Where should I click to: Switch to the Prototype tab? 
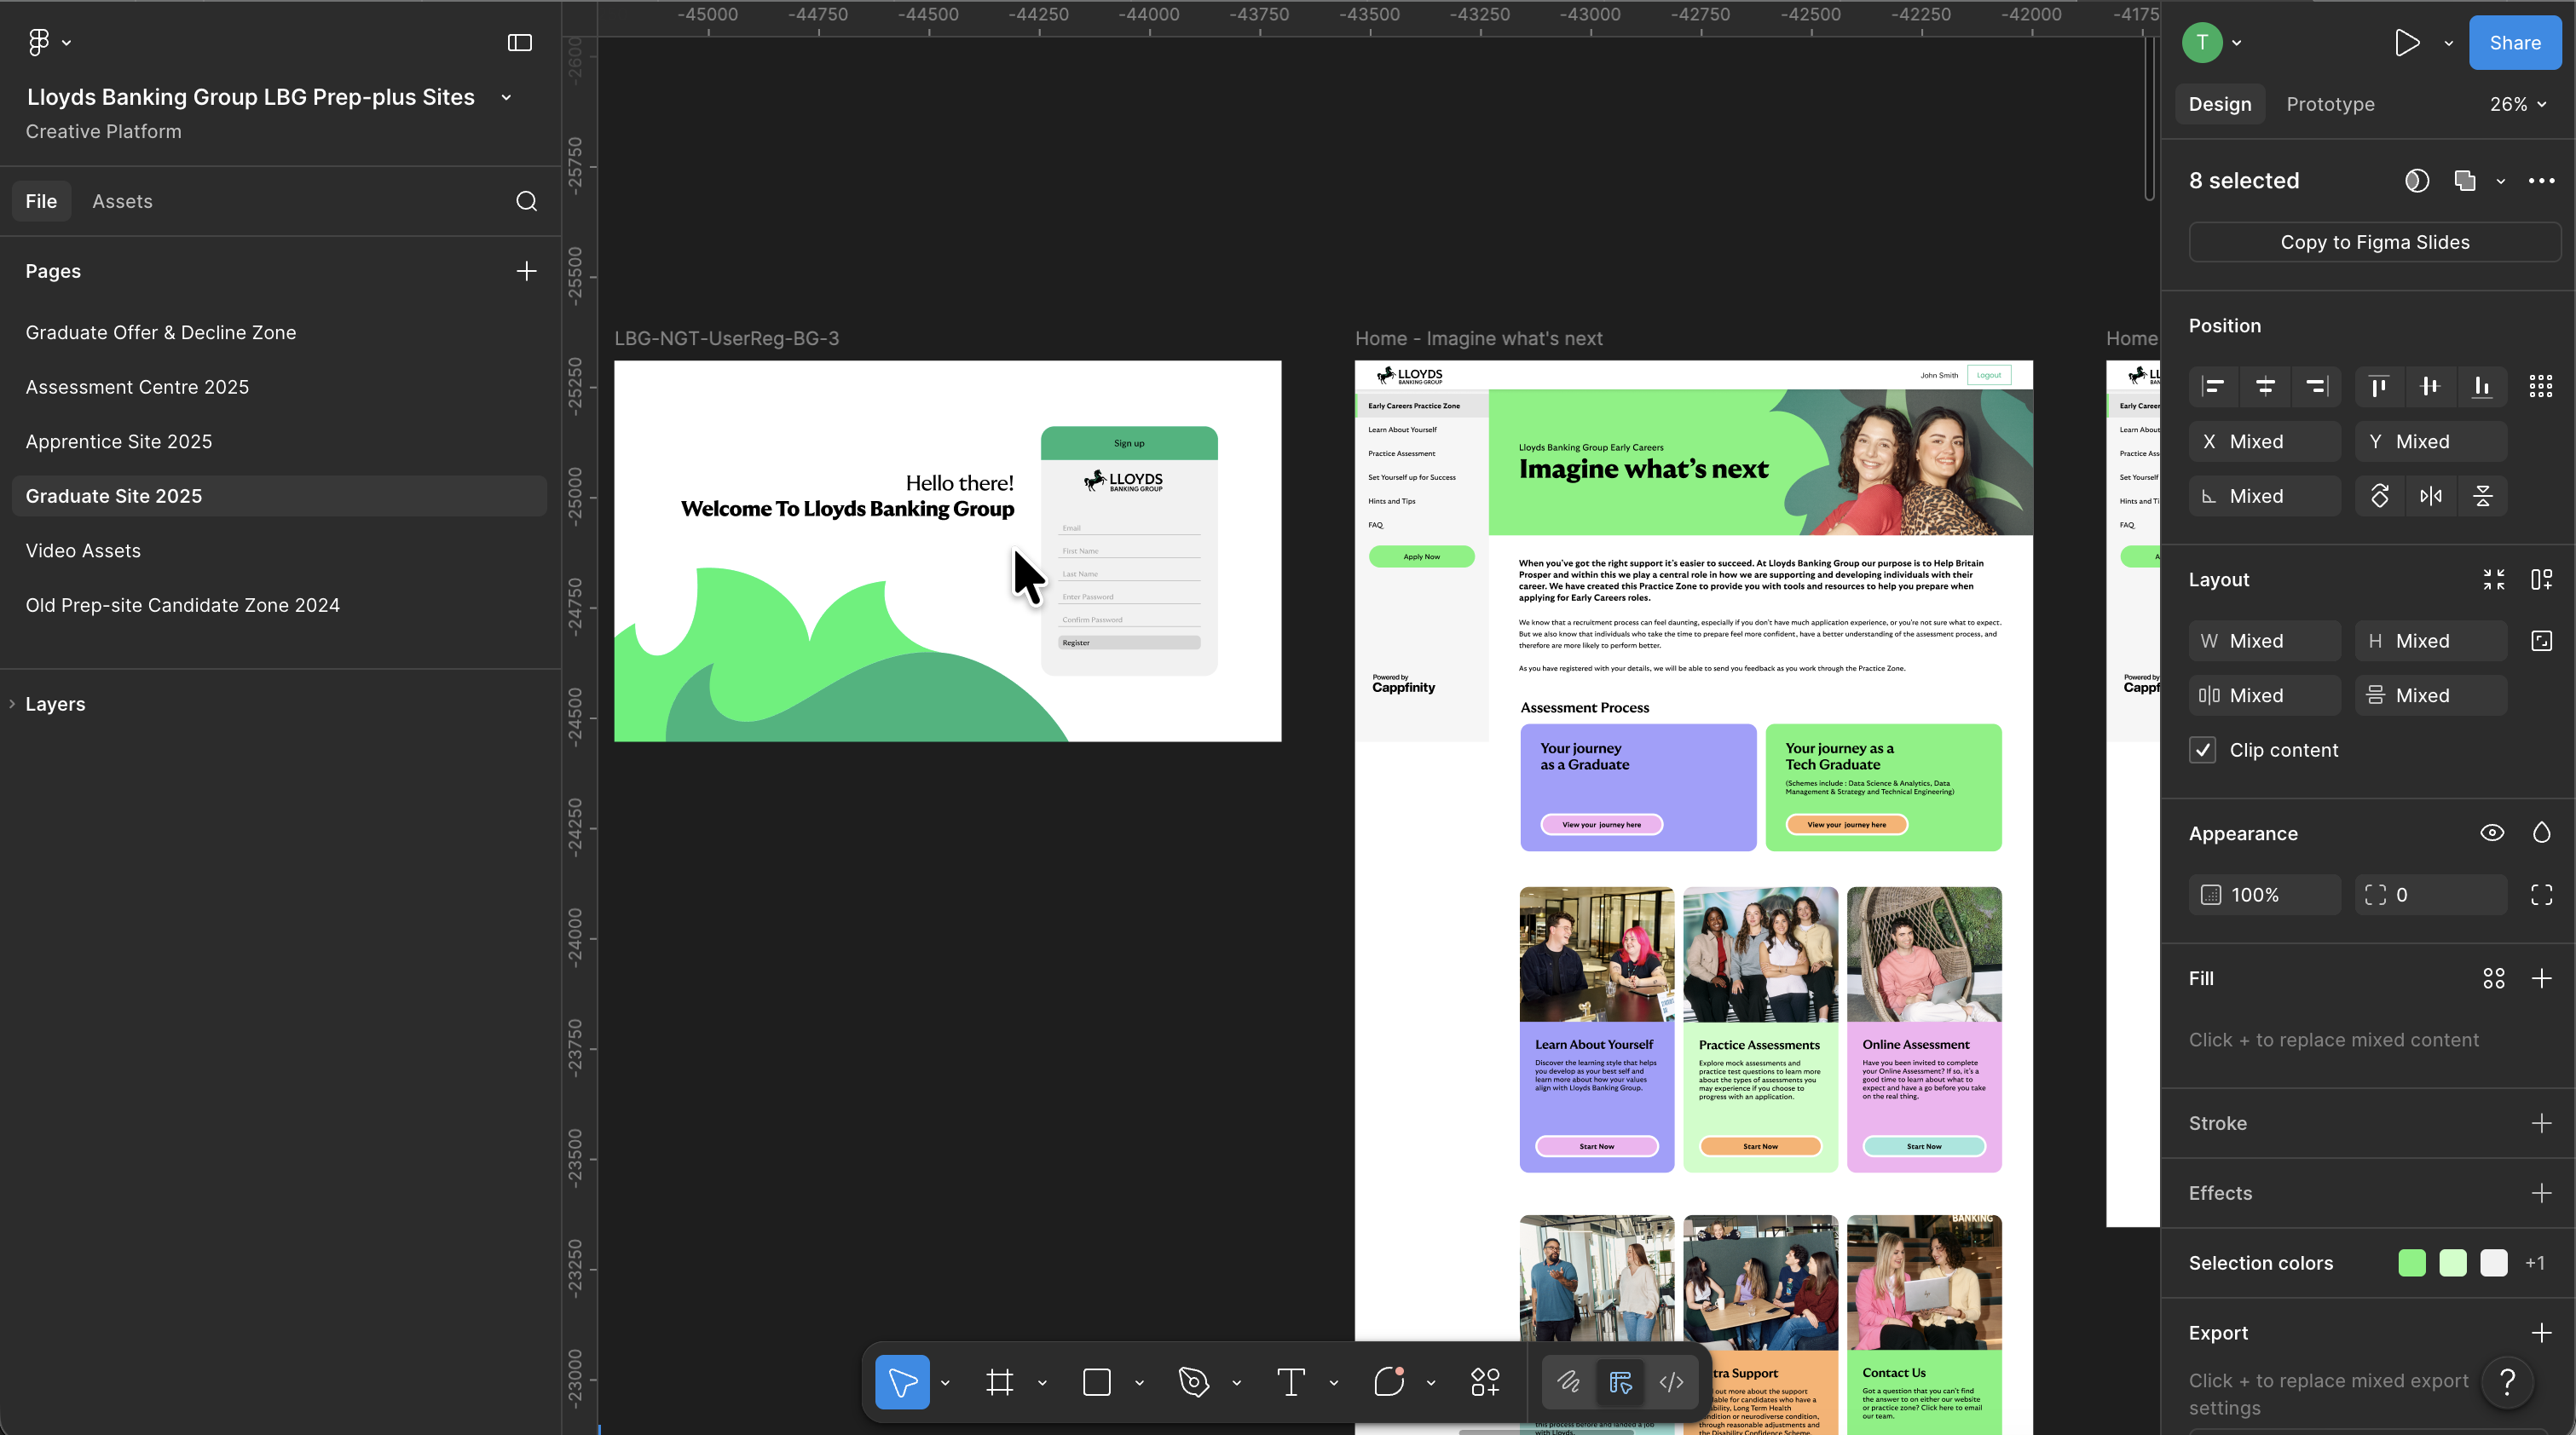click(2330, 104)
